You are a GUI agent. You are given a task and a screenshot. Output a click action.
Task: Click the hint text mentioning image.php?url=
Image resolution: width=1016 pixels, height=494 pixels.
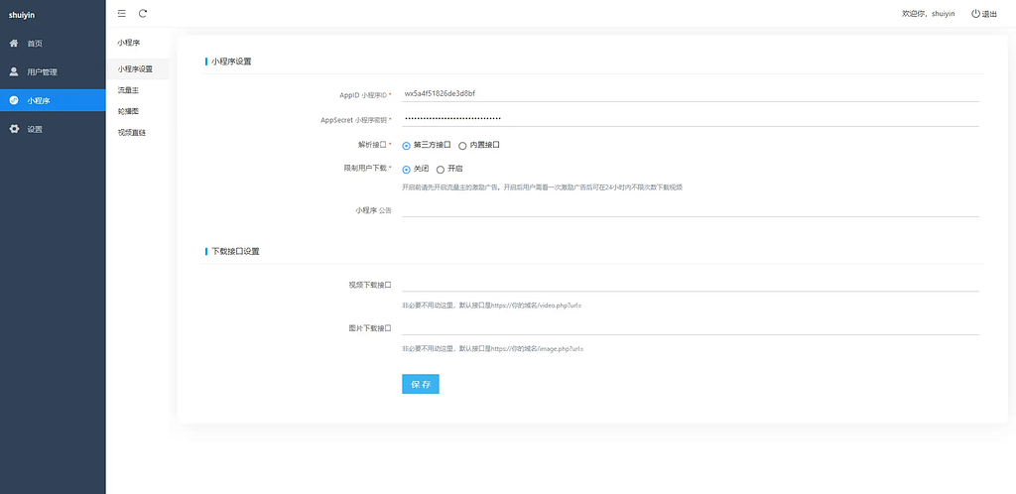(493, 349)
